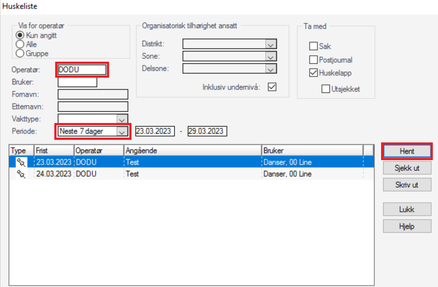
Task: Select the Kun angitt radio button
Action: (x=19, y=35)
